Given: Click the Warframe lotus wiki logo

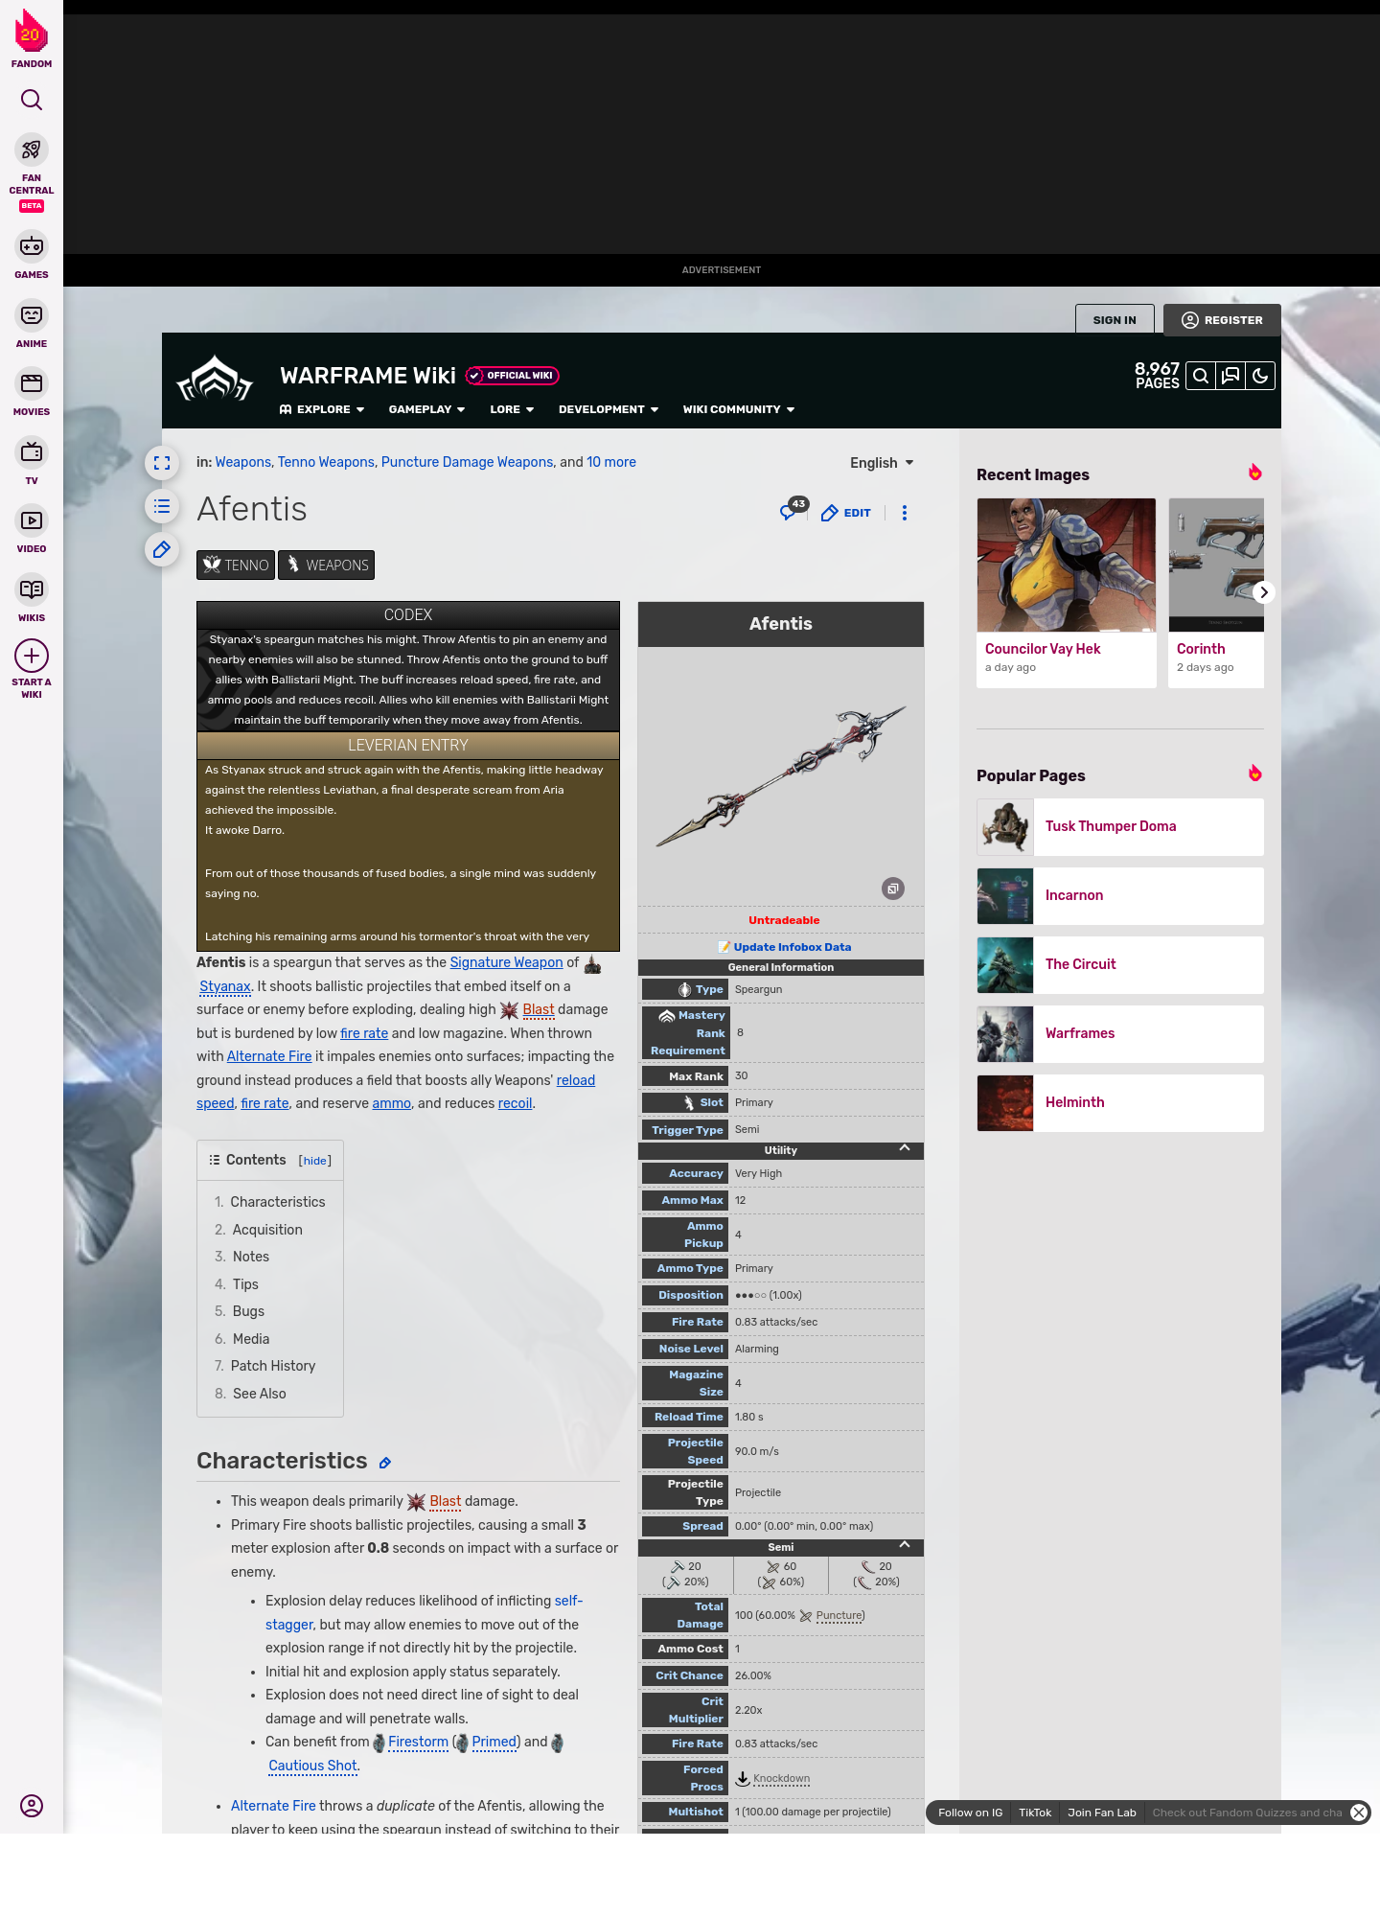Looking at the screenshot, I should 215,380.
